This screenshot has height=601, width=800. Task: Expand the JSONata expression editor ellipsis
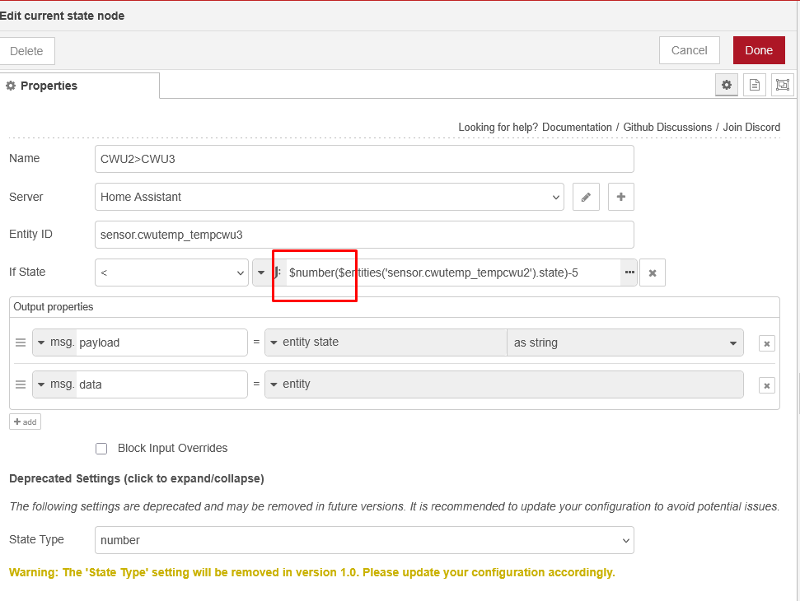pos(629,273)
